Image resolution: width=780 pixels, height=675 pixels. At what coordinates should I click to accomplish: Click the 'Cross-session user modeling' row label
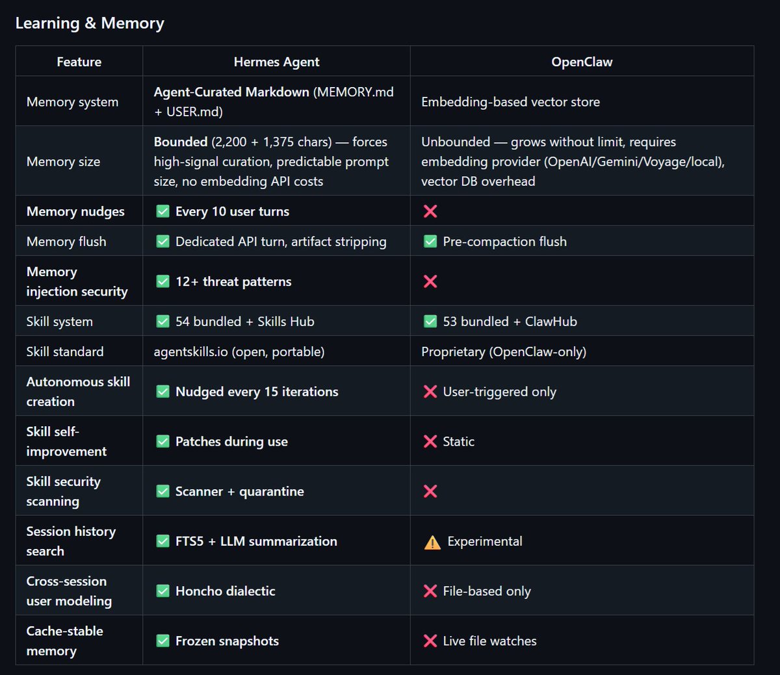coord(69,591)
